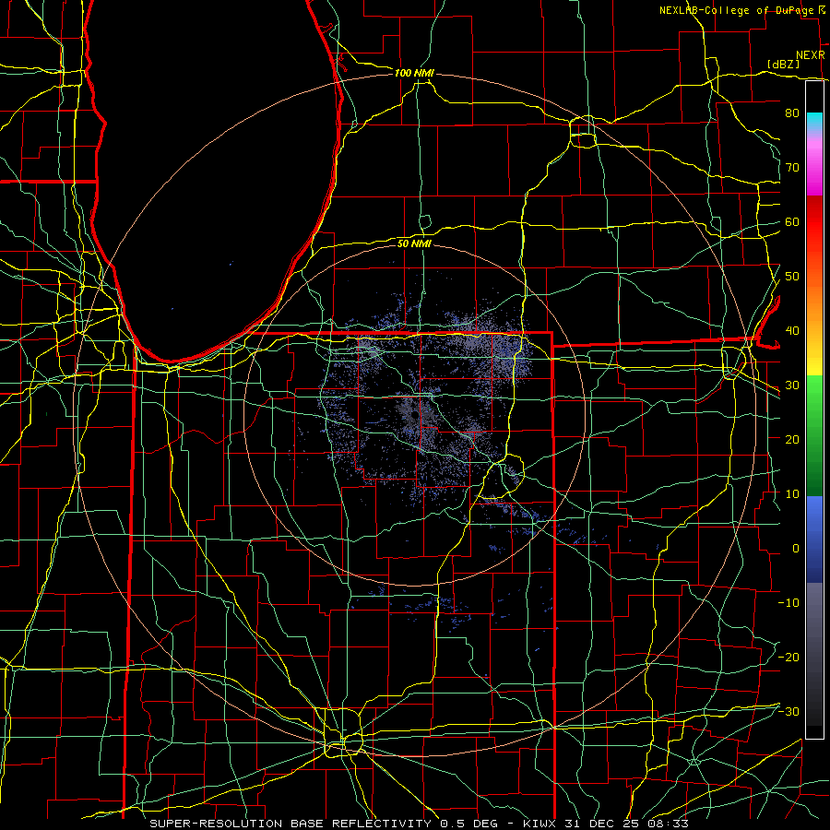Click the orange segment of color bar
This screenshot has width=830, height=830.
tap(814, 302)
